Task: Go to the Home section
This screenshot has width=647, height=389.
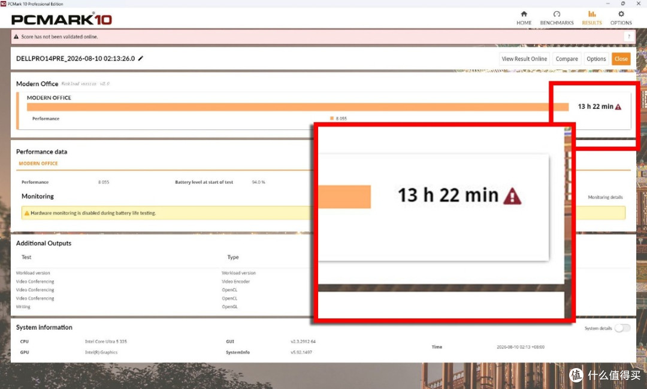Action: 524,18
